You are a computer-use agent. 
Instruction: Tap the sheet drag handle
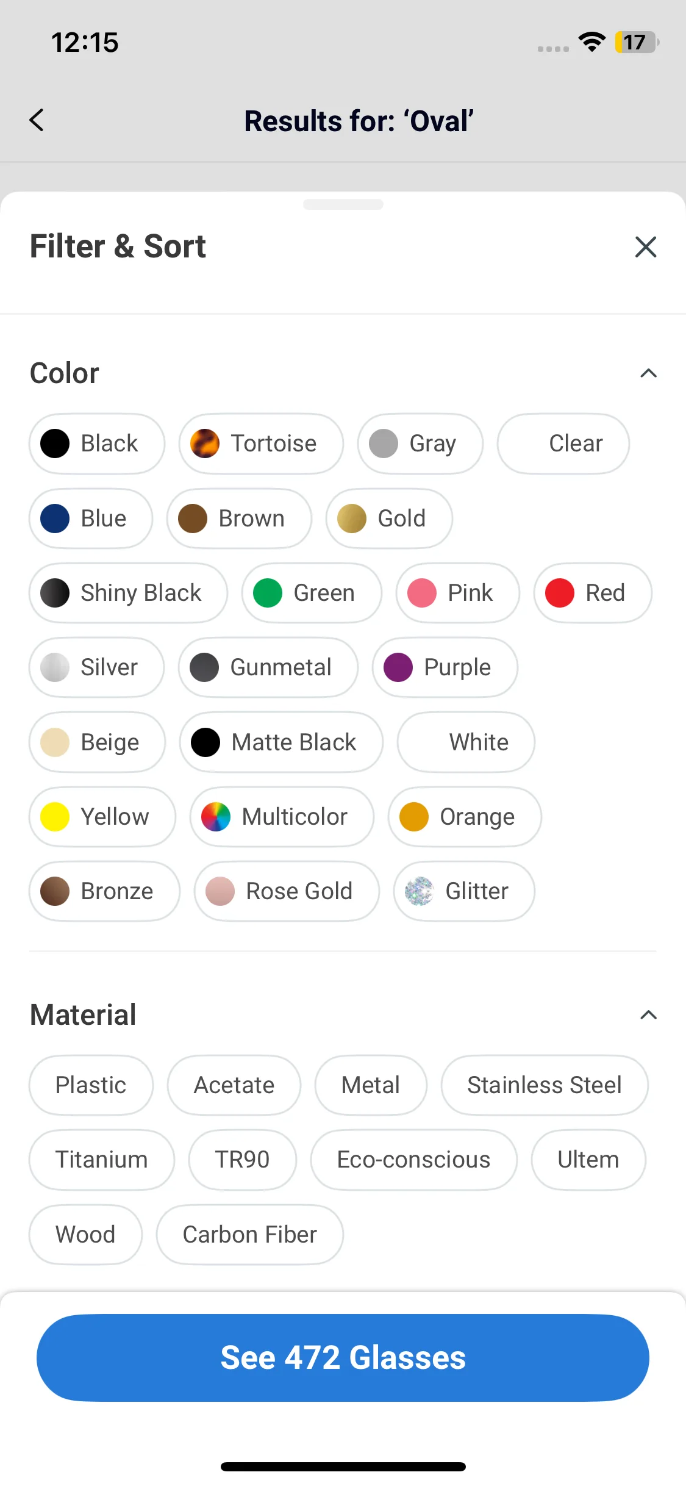(343, 204)
